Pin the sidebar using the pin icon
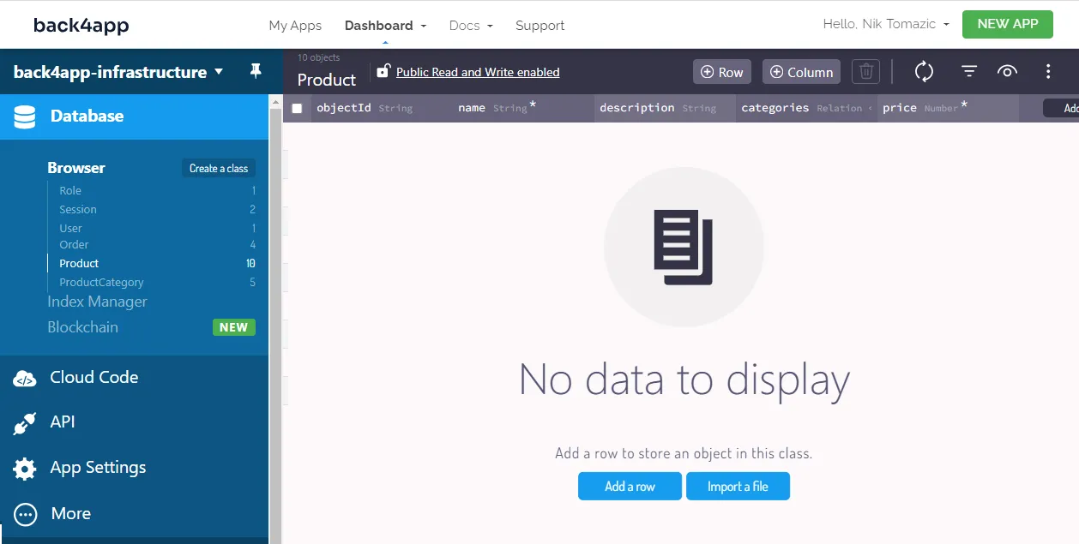 click(x=256, y=72)
